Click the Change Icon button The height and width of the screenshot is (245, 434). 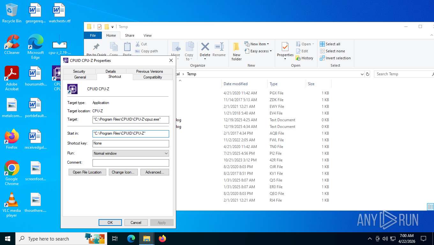pyautogui.click(x=123, y=172)
